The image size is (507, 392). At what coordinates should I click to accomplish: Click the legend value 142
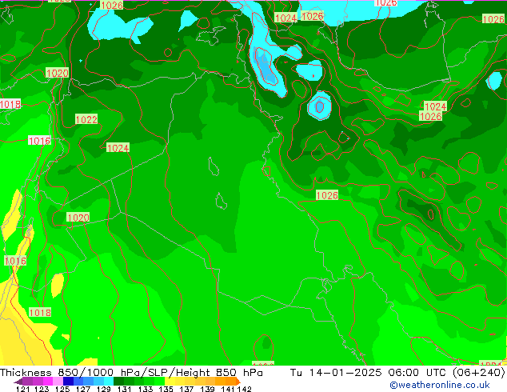245,389
